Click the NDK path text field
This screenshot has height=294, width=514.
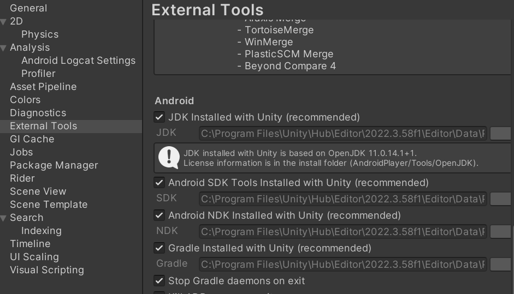[342, 232]
